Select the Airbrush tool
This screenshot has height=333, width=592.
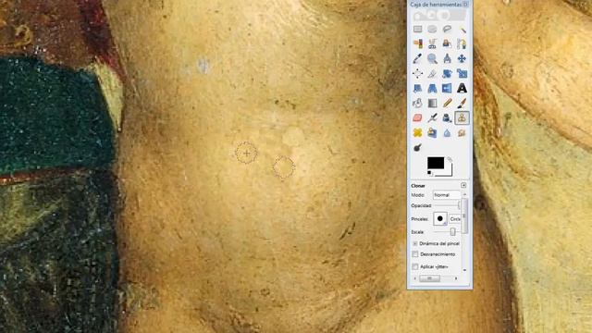point(432,117)
